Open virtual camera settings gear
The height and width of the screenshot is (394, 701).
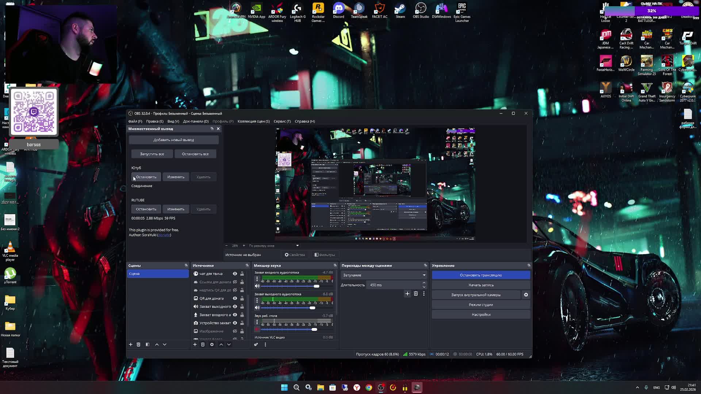[526, 295]
